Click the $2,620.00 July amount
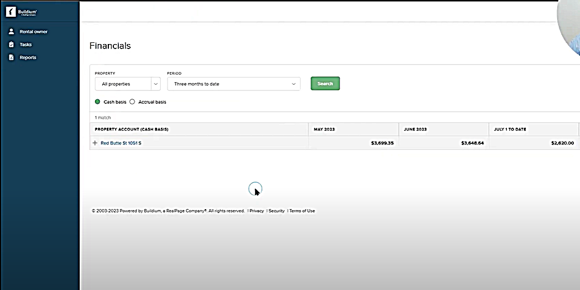The width and height of the screenshot is (580, 290). [x=562, y=143]
